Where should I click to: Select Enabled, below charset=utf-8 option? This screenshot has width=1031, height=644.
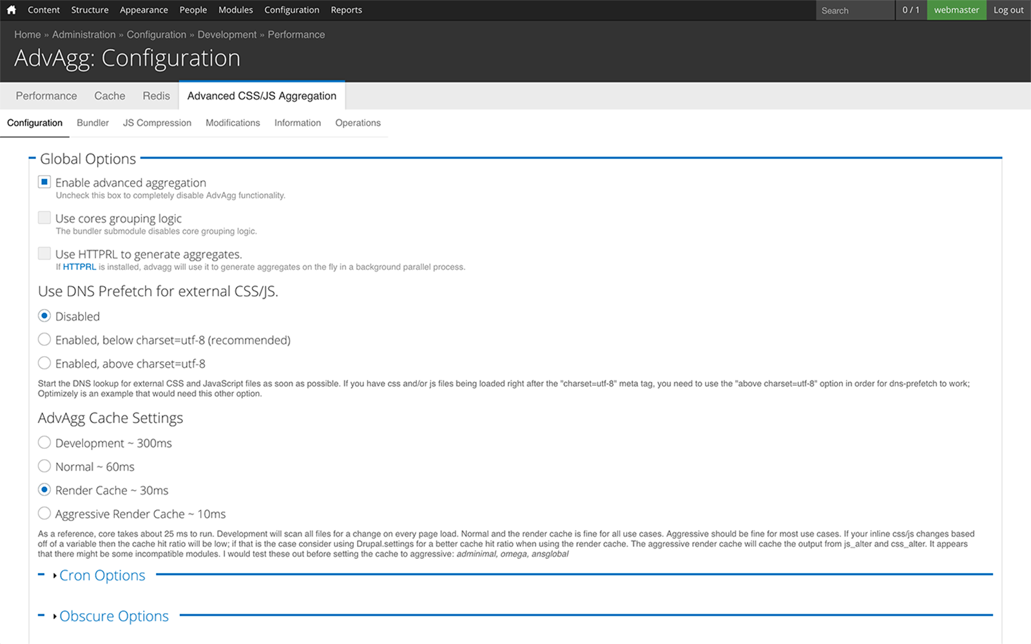[44, 339]
